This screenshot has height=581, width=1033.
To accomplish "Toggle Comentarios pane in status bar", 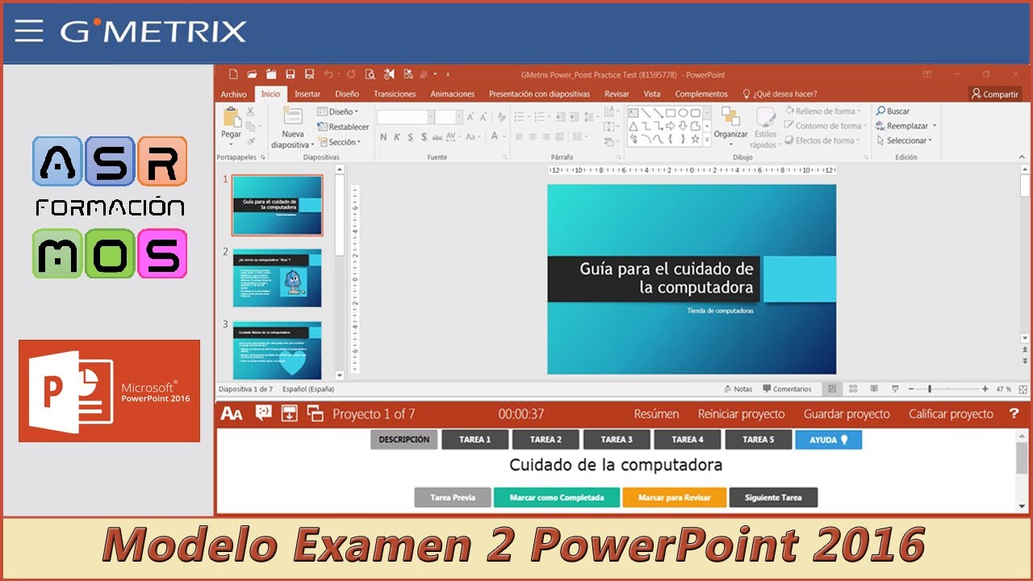I will coord(787,389).
